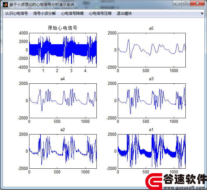Open the 心电信号压缩 menu
This screenshot has width=207, height=190.
[100, 13]
